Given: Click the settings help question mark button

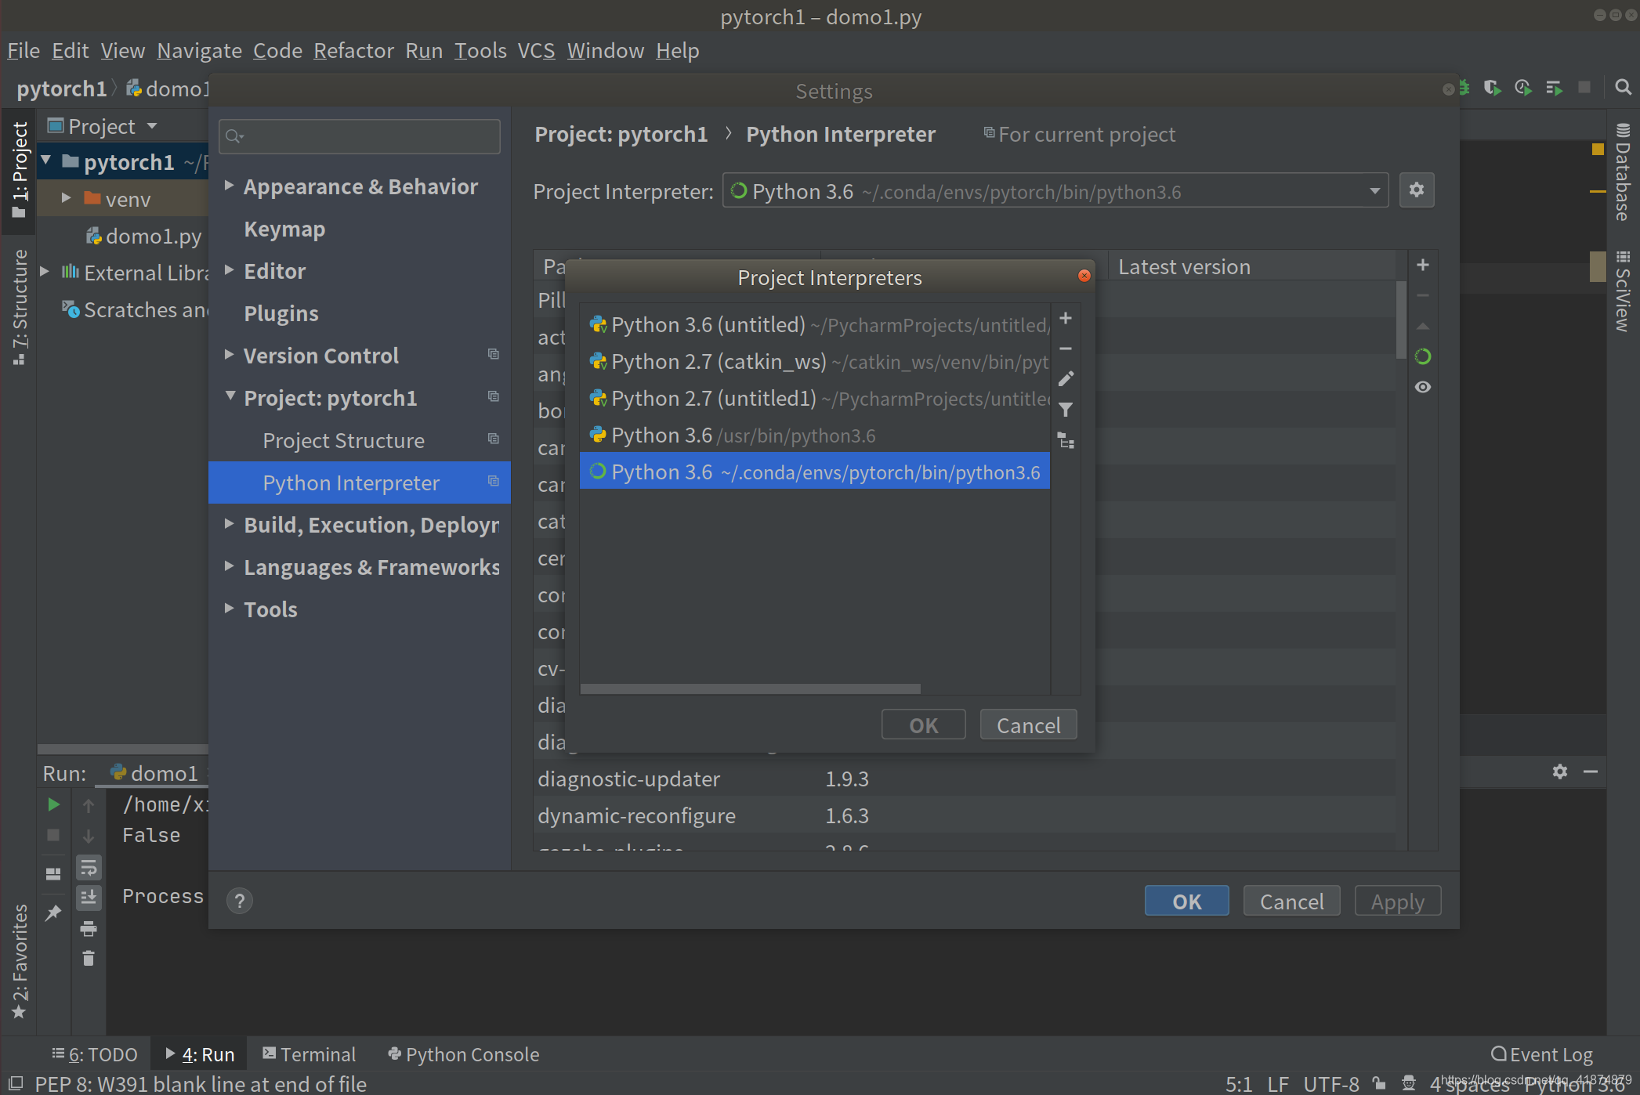Looking at the screenshot, I should point(240,901).
